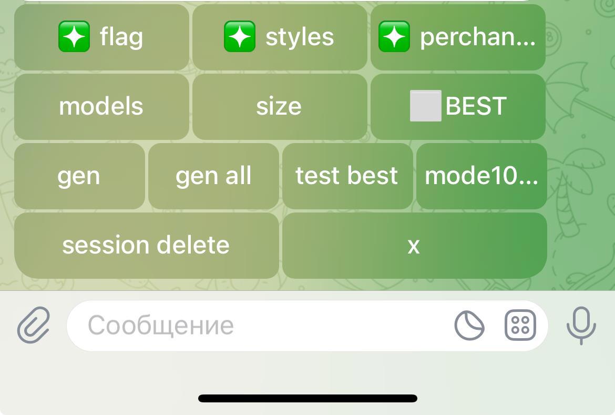Disable the perchan... option
The image size is (615, 415).
[x=458, y=37]
